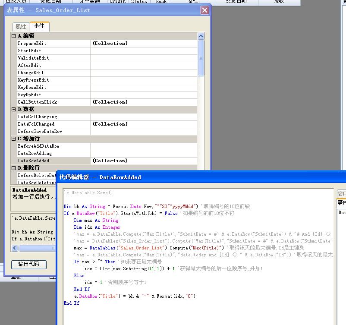Collapse the A. 编辑 event group
This screenshot has width=346, height=325.
point(13,36)
